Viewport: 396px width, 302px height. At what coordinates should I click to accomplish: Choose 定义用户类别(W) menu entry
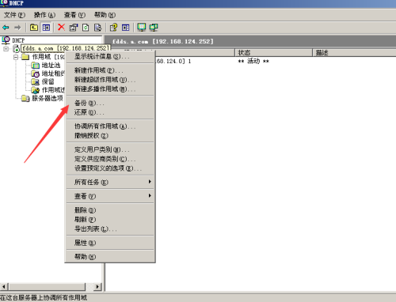(x=110, y=149)
